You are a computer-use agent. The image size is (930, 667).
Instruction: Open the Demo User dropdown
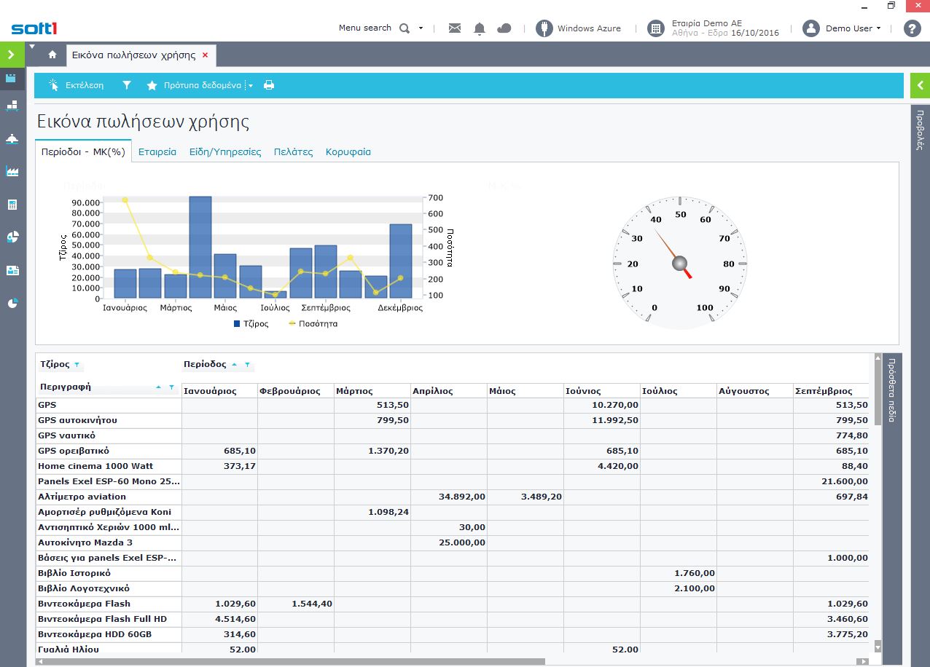852,28
